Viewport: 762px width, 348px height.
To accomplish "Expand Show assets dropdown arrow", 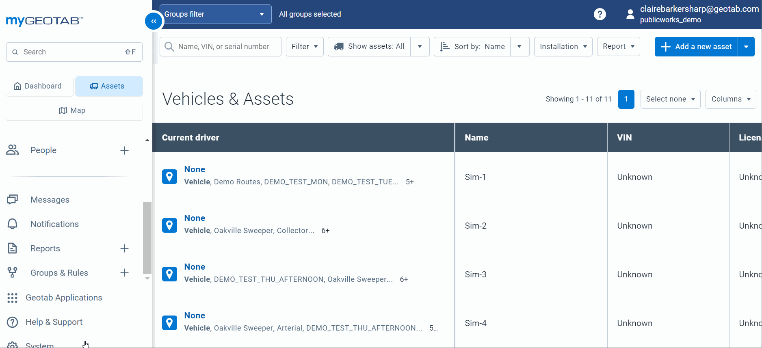I will coord(420,47).
